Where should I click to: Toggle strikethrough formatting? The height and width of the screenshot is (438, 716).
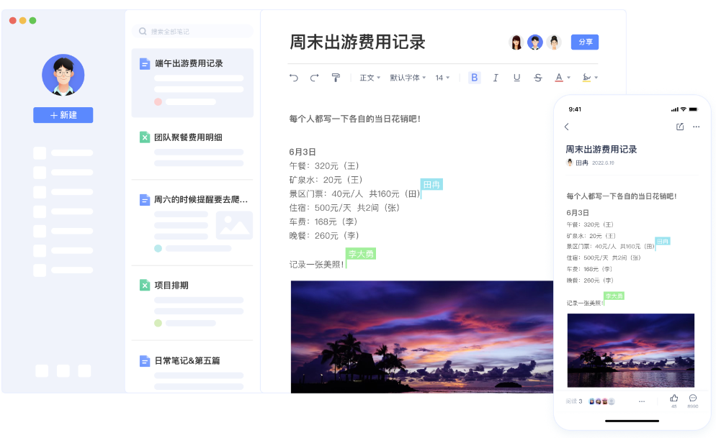click(x=538, y=78)
